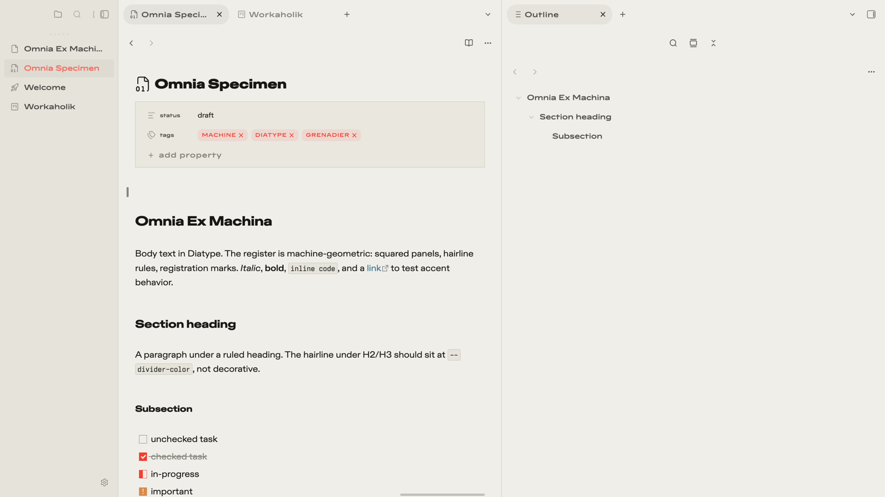Remove the DIATYPE tag
885x497 pixels.
pos(291,135)
